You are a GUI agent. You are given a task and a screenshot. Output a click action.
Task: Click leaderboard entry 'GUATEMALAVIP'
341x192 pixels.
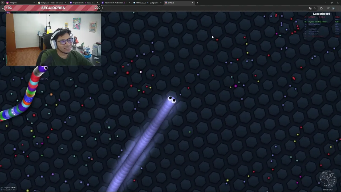click(315, 24)
